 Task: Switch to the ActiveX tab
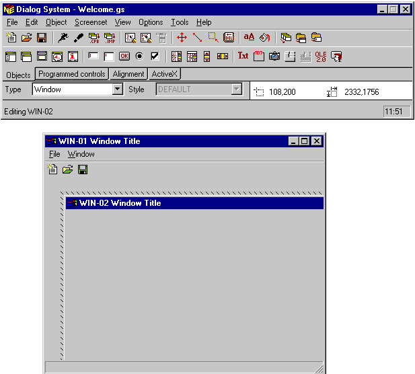click(164, 74)
